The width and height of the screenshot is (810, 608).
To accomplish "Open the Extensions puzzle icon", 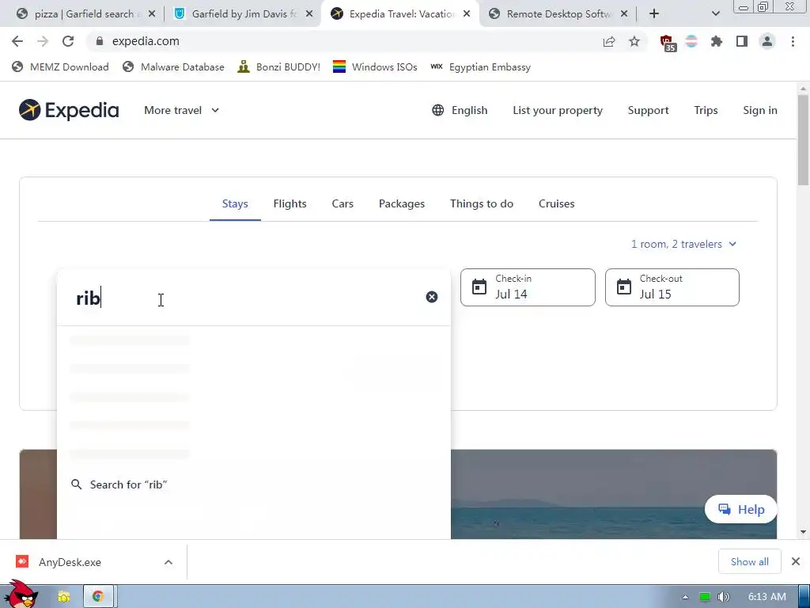I will [x=717, y=41].
